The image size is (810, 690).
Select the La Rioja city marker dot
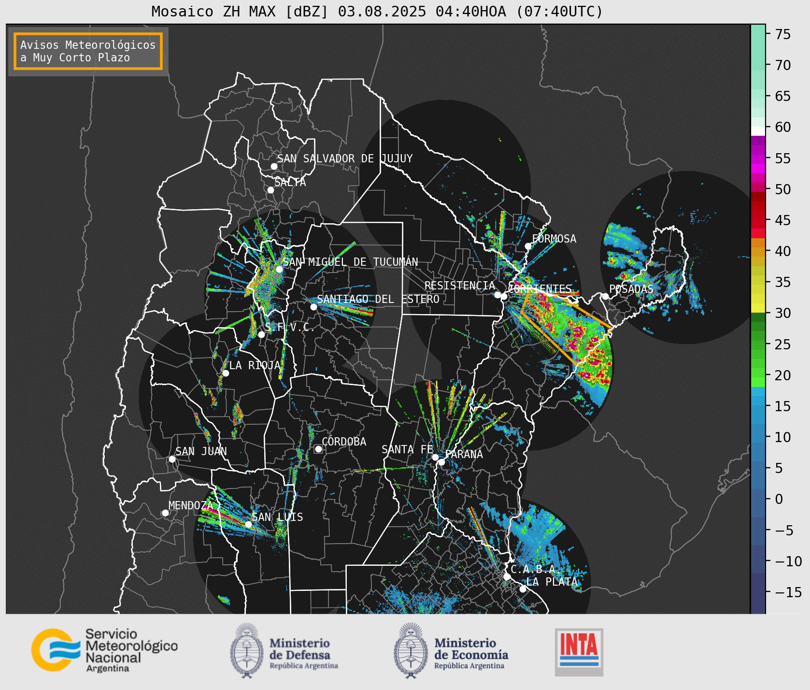(x=226, y=373)
